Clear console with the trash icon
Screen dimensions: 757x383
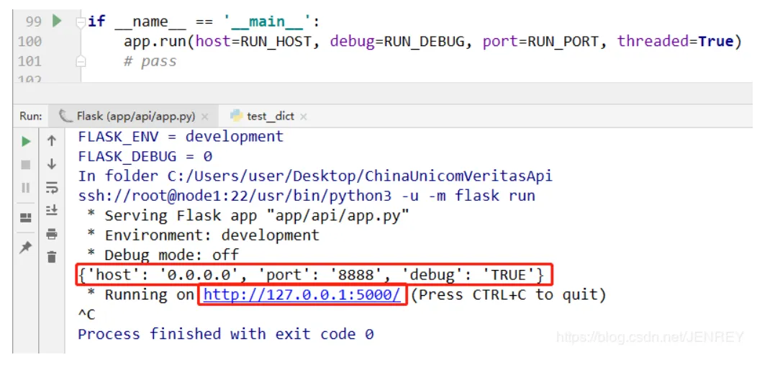pos(52,257)
